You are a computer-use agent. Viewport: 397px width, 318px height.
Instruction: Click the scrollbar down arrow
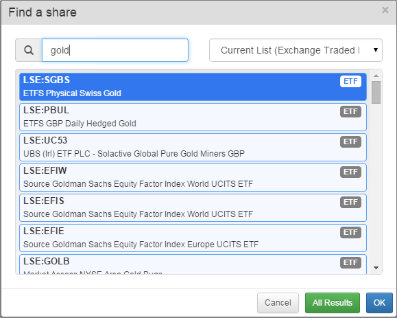coord(376,268)
